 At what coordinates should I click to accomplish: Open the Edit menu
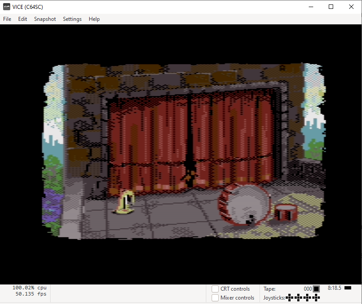coord(23,19)
